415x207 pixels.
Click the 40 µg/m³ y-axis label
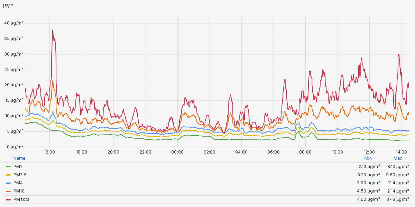[x=14, y=23]
